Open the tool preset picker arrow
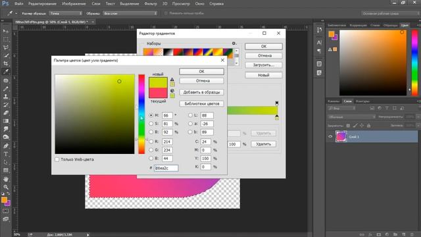The image size is (421, 237). [16, 13]
